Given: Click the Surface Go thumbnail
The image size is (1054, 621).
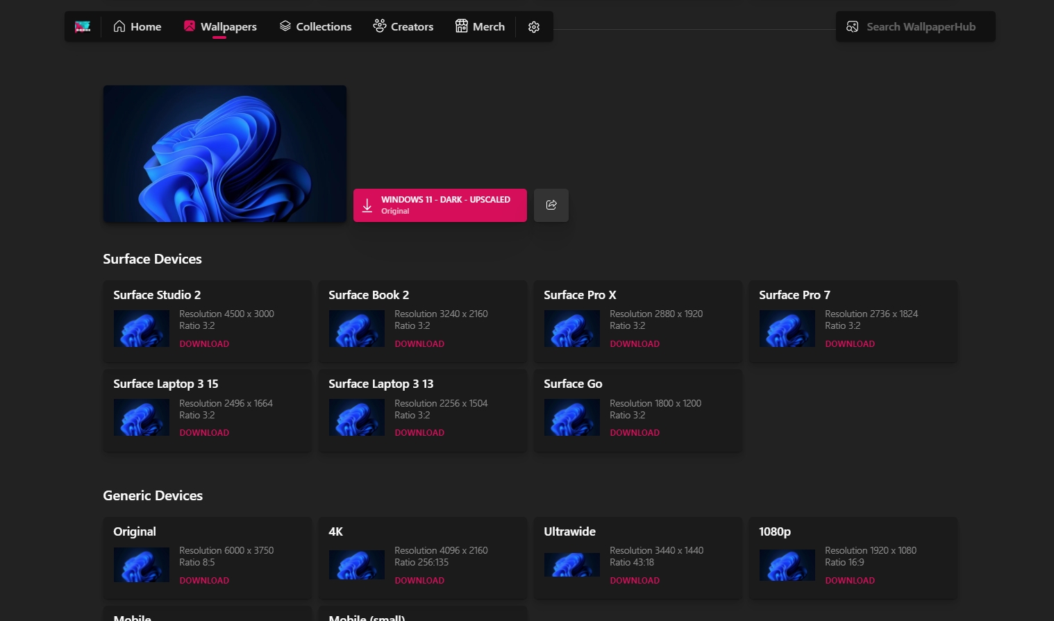Looking at the screenshot, I should 572,417.
